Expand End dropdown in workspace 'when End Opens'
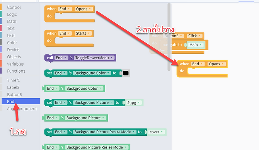259x150 pixels. click(198, 64)
